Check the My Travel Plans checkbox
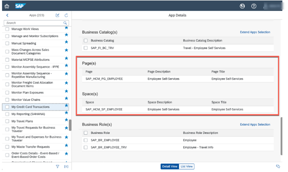 click(x=7, y=121)
